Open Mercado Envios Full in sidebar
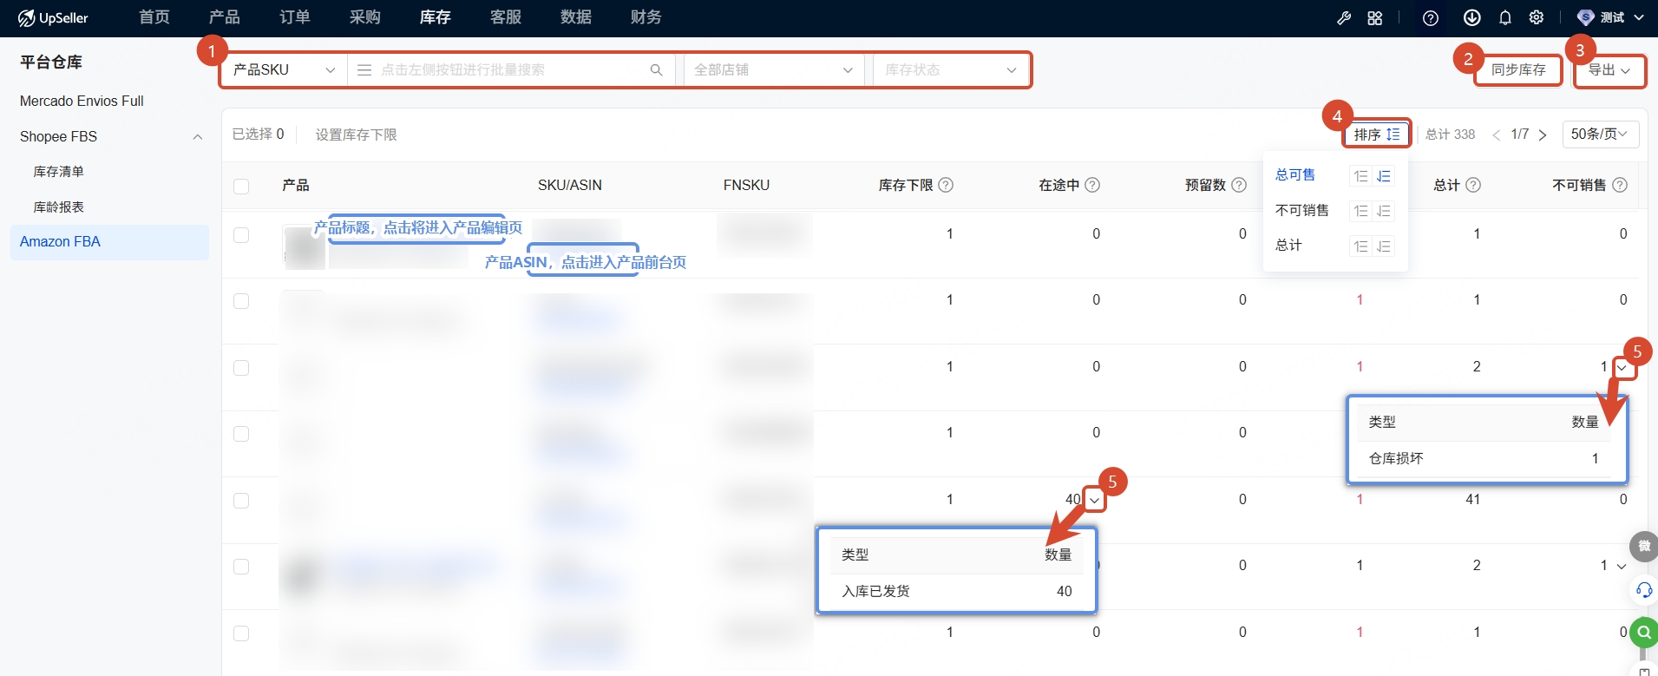 pyautogui.click(x=82, y=101)
